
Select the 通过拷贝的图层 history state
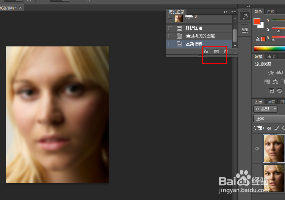click(x=200, y=36)
